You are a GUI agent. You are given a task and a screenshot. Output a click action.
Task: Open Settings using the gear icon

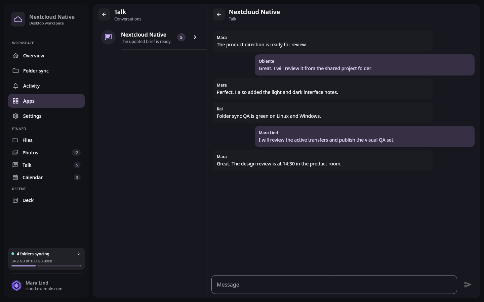(15, 116)
